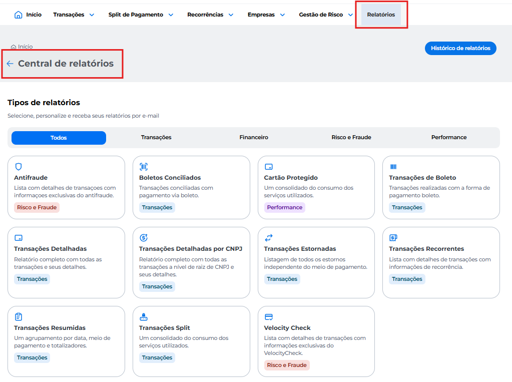Click the swap arrows icon on Transações Estornadas
The height and width of the screenshot is (382, 512).
(x=269, y=238)
